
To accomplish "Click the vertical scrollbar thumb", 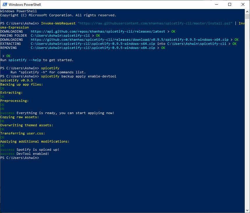I will click(247, 17).
